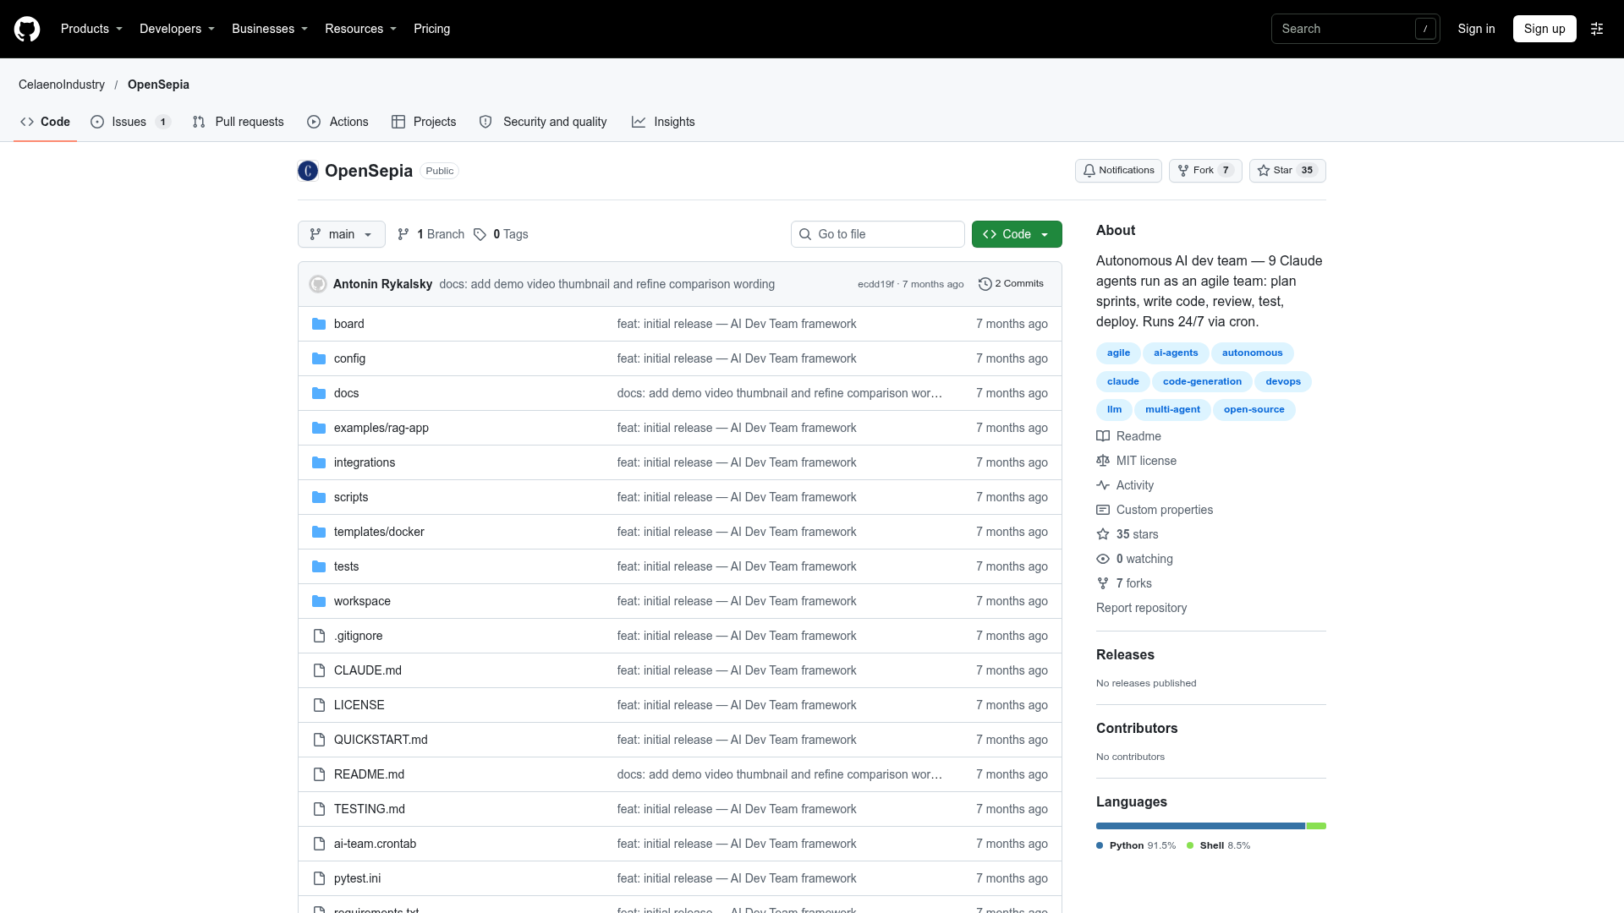Open the Insights tab
The image size is (1624, 913).
[663, 122]
